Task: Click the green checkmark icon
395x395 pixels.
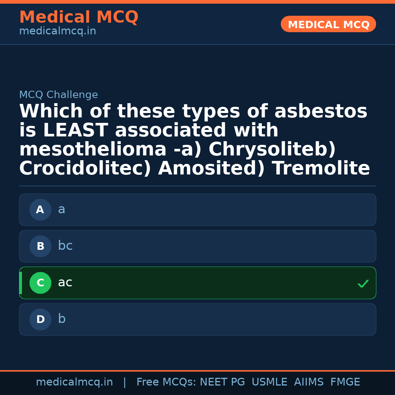Action: click(363, 283)
